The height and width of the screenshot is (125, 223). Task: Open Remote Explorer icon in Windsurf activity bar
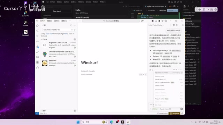(37, 57)
